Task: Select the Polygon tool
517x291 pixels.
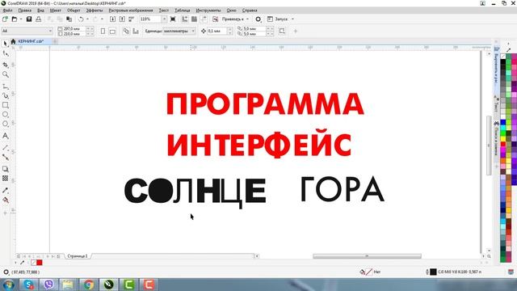Action: [6, 124]
